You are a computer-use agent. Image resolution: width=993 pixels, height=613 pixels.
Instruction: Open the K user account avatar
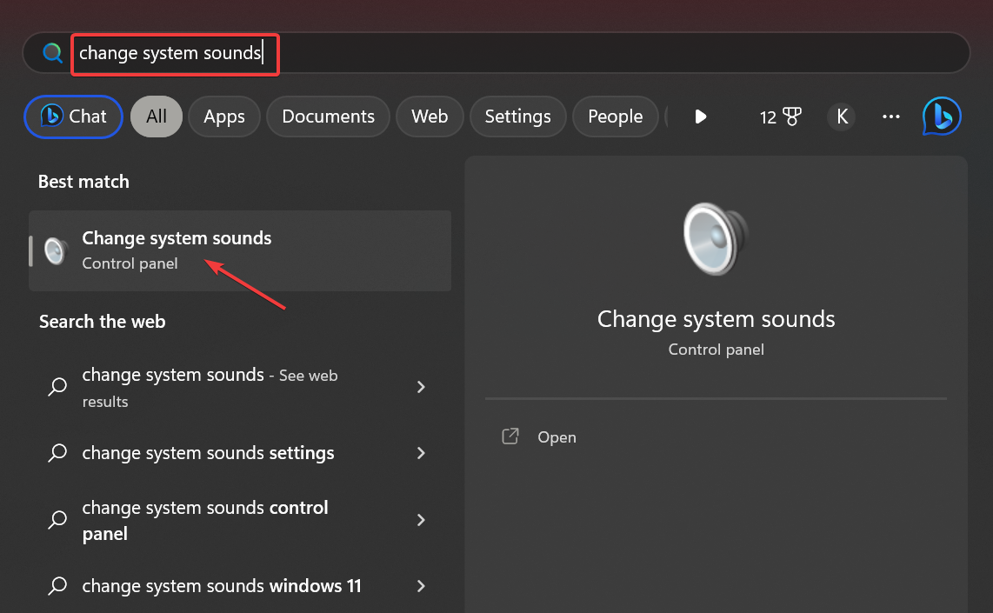click(x=842, y=117)
